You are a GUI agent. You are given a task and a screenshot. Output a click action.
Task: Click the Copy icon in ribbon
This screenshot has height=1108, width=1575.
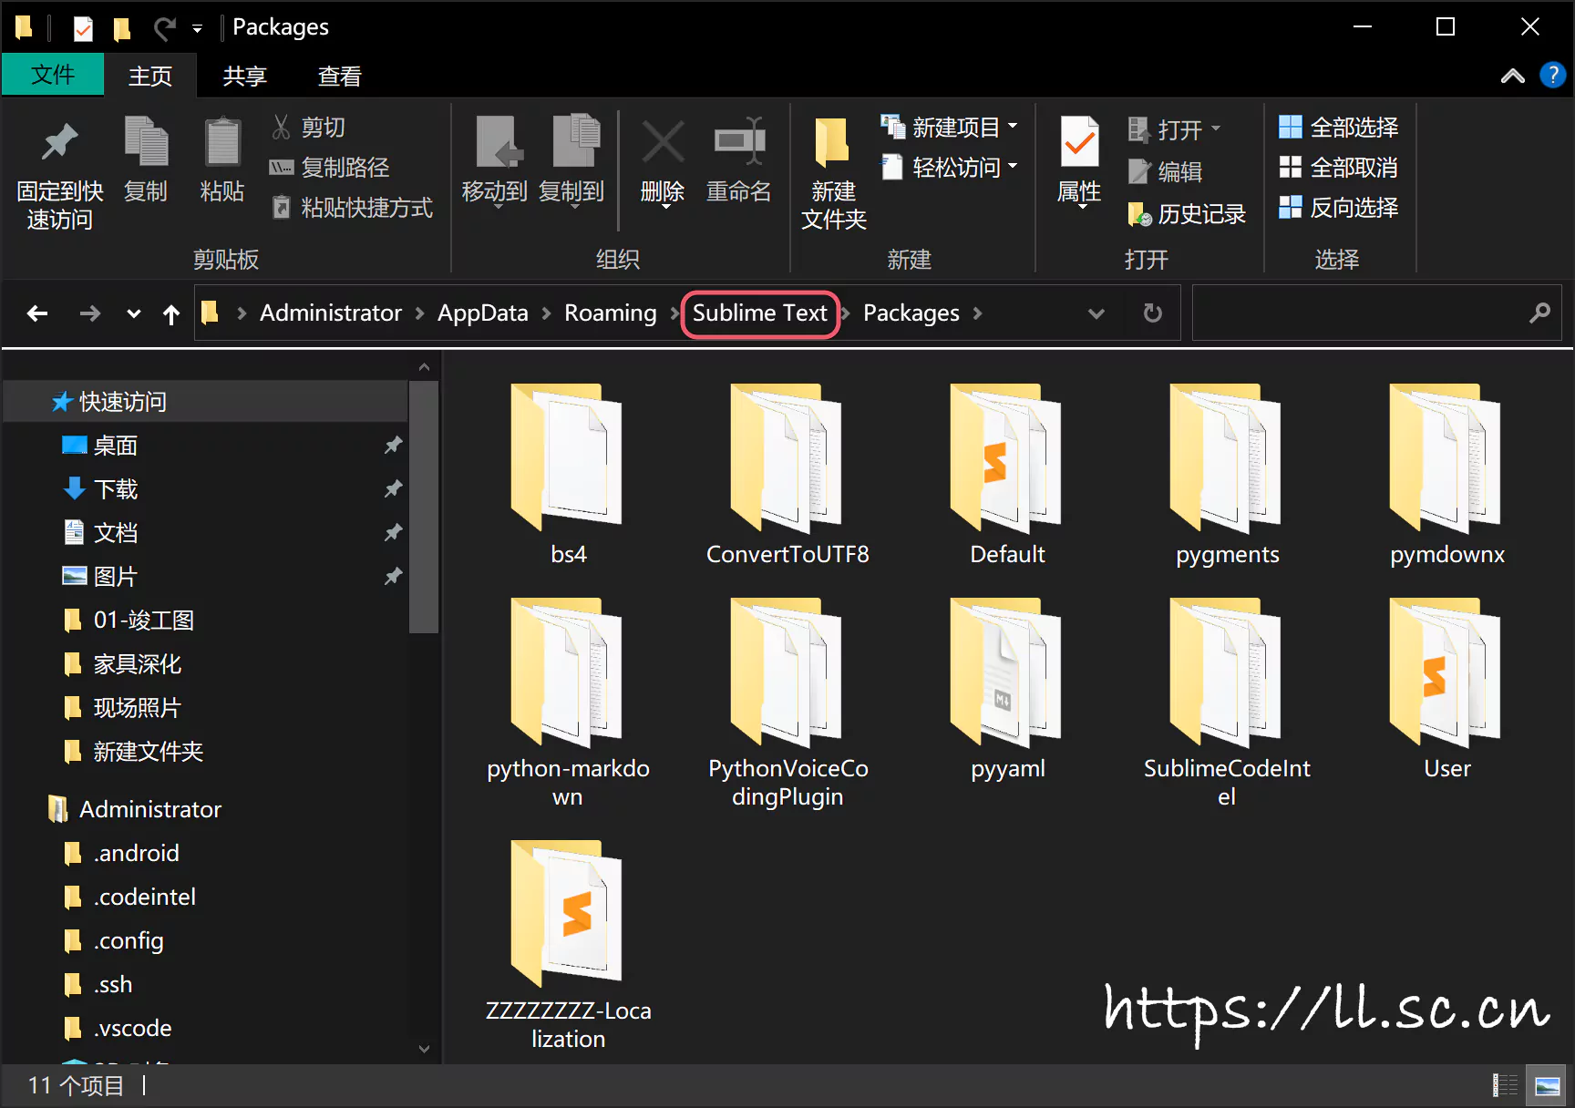point(146,143)
